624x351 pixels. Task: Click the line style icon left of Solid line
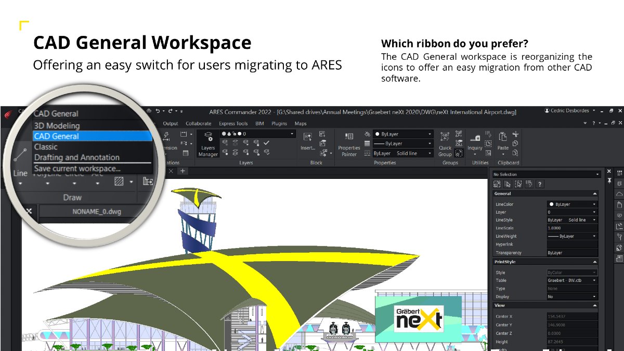pos(367,153)
